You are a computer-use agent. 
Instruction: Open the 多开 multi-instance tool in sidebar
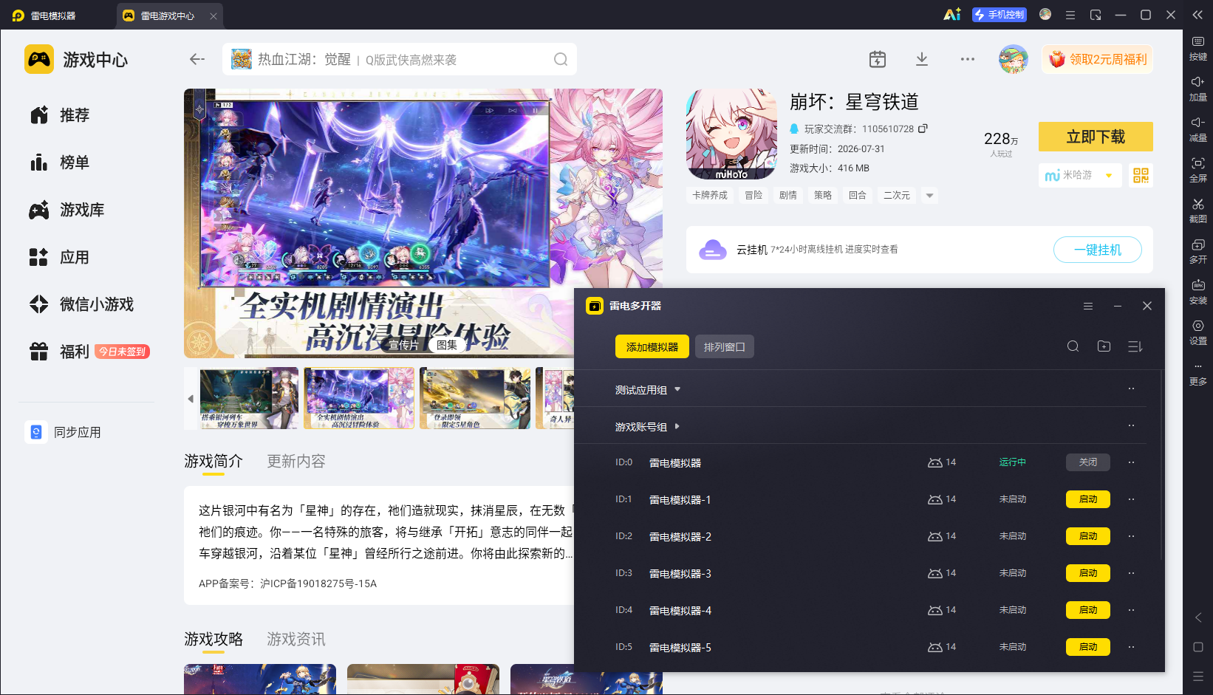coord(1198,252)
